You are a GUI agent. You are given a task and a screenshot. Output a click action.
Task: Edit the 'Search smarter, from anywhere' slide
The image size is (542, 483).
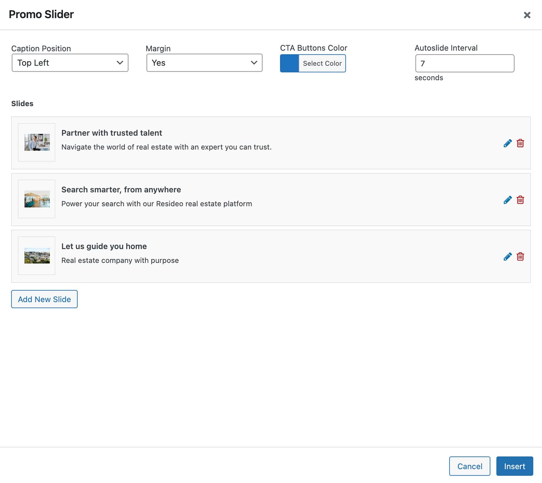pos(508,200)
